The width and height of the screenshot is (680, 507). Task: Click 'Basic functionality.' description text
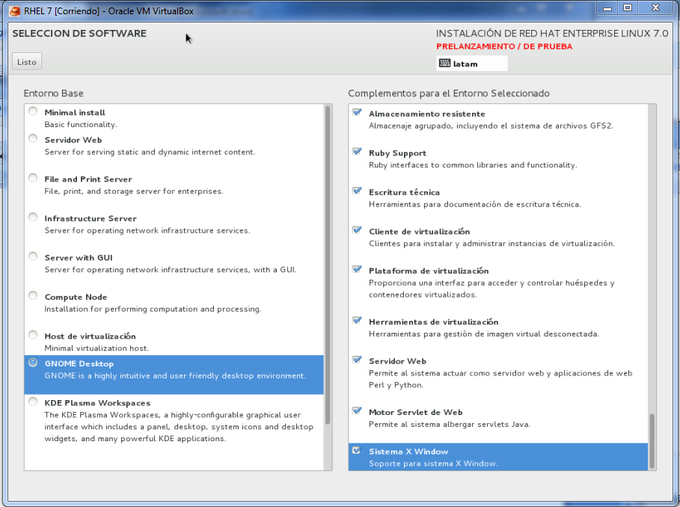click(x=81, y=125)
